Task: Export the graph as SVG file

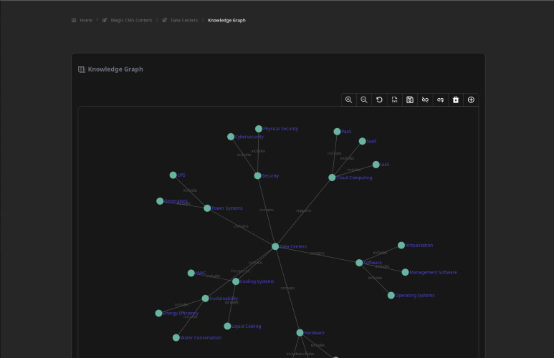Action: click(395, 100)
